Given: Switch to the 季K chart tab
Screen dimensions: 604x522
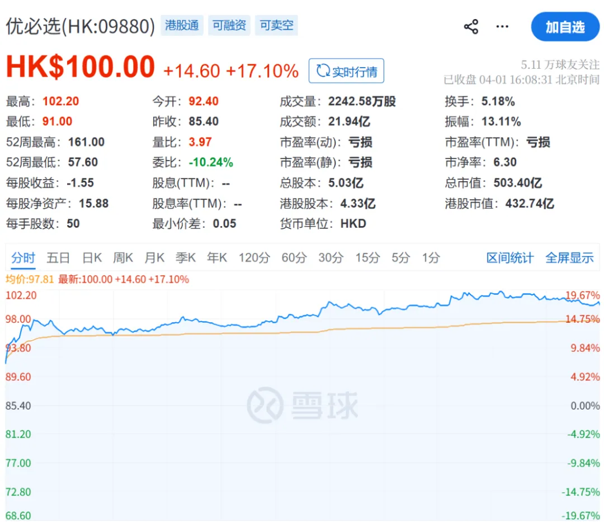Looking at the screenshot, I should coord(186,257).
